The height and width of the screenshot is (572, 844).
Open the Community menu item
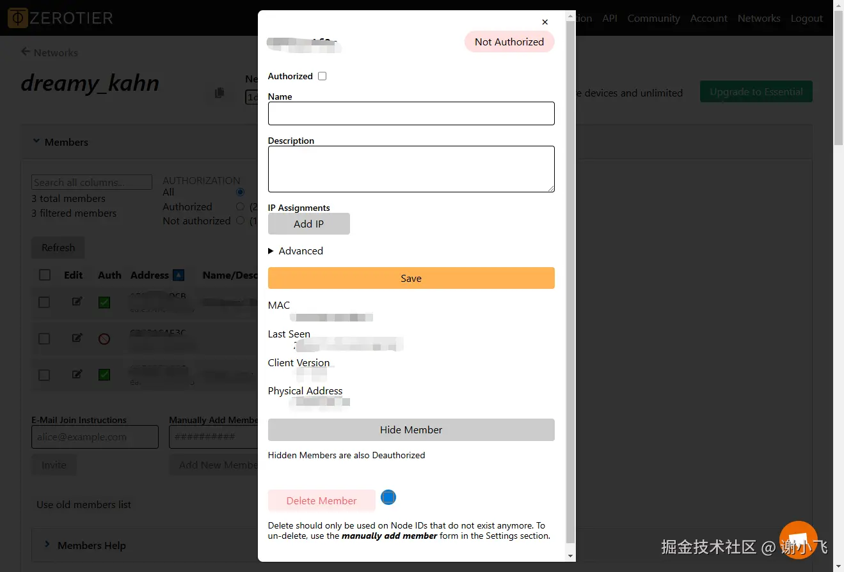(653, 19)
